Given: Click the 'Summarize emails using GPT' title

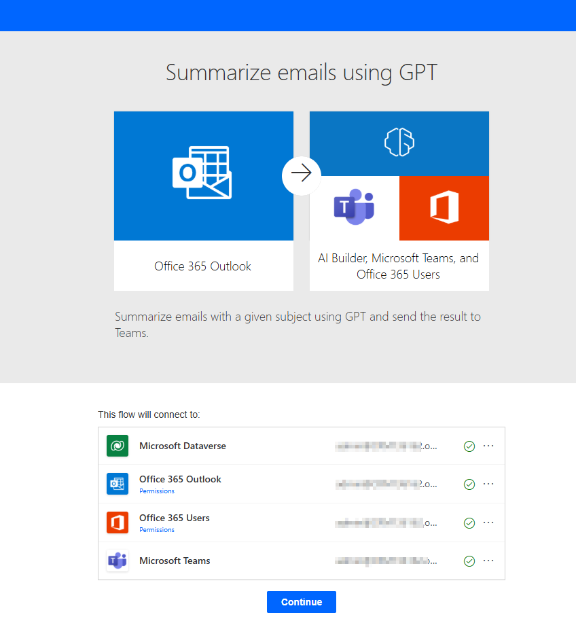Looking at the screenshot, I should [x=302, y=73].
